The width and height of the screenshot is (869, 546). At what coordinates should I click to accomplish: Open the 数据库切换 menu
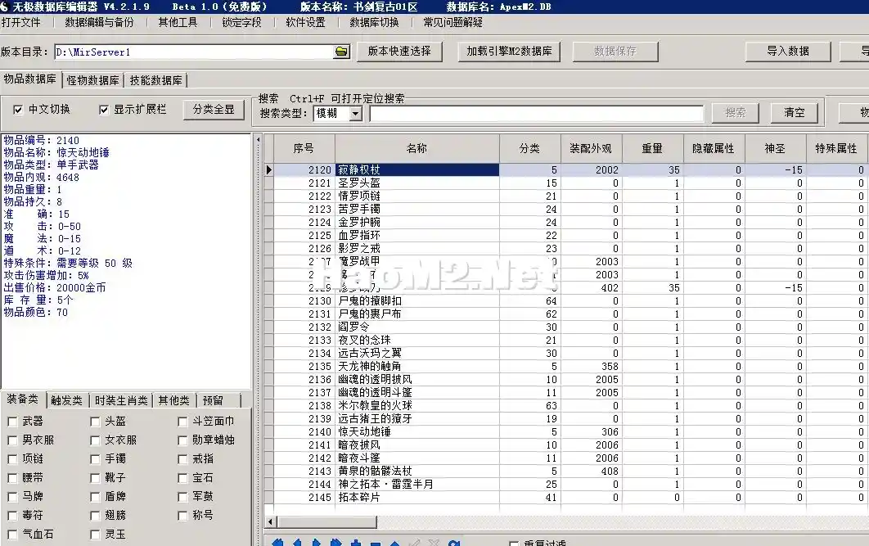[374, 23]
